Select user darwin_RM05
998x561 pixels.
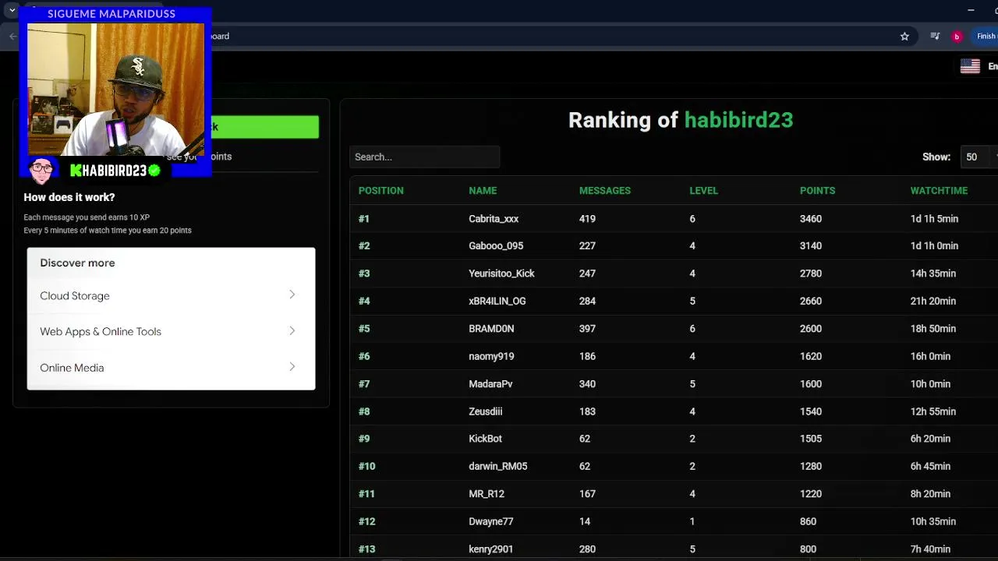498,466
